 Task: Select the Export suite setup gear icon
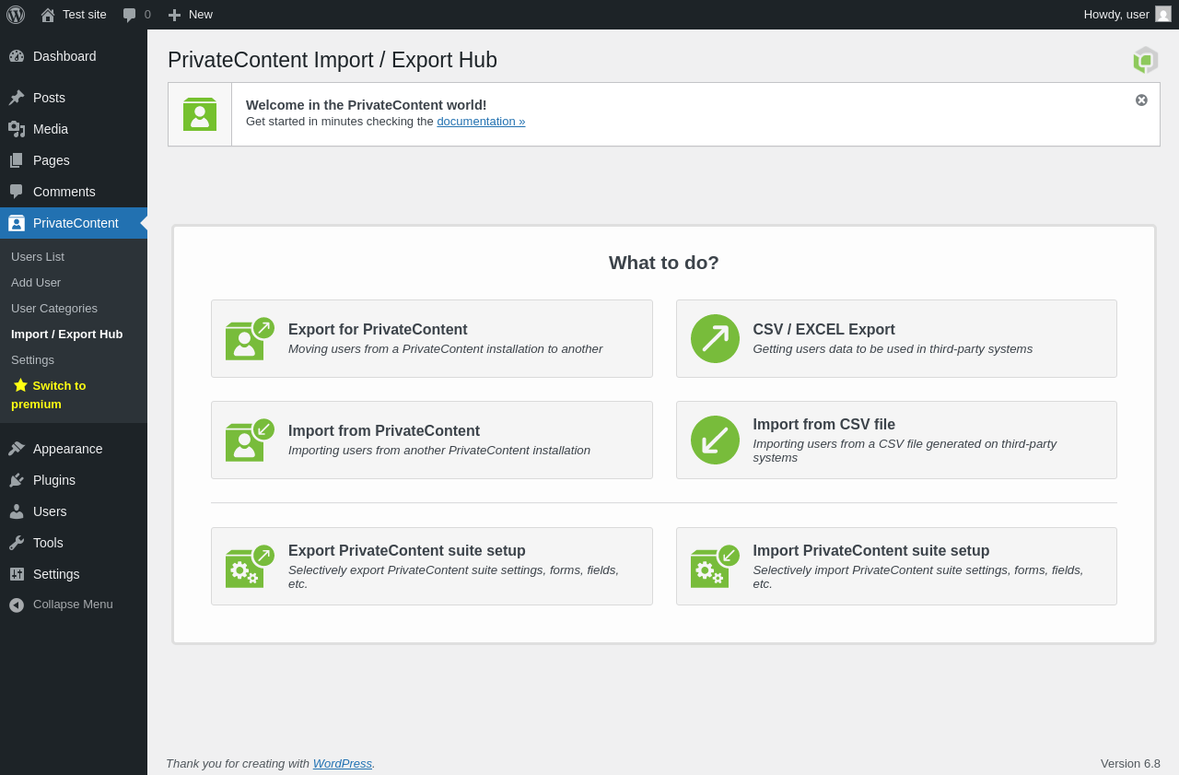(250, 566)
